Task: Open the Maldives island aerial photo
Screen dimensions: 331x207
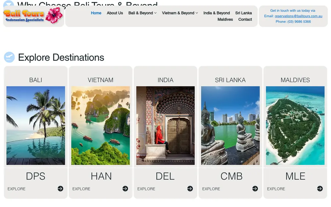Action: pyautogui.click(x=295, y=126)
